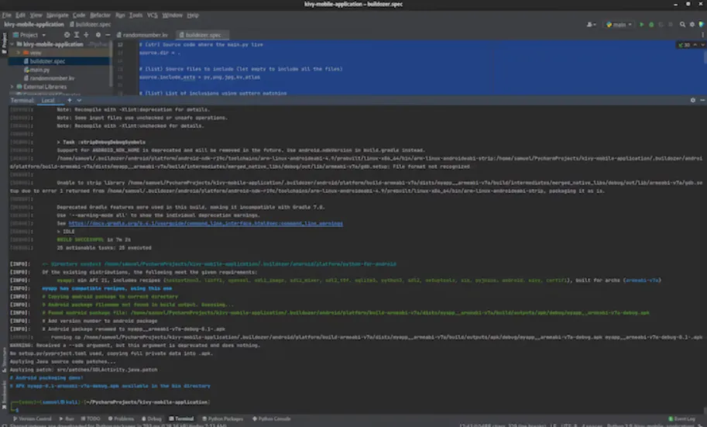Open the Event Log

[x=681, y=419]
